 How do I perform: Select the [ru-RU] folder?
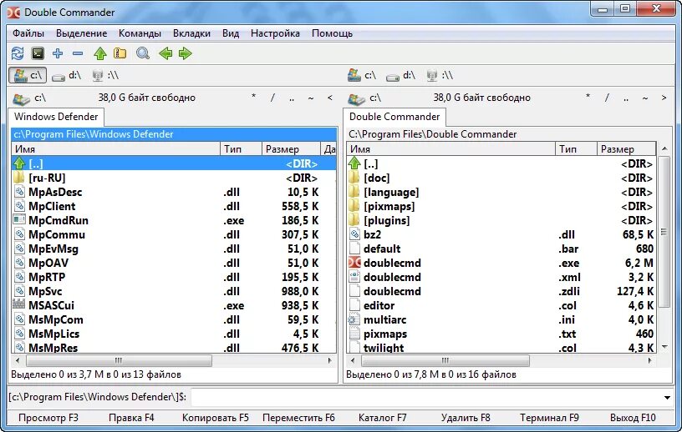[174, 178]
